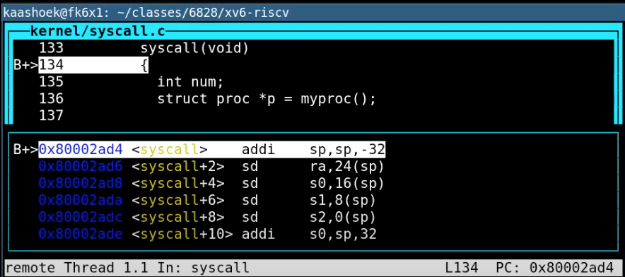This screenshot has width=625, height=277.
Task: Click source line 133 syscall(void)
Action: tap(144, 48)
